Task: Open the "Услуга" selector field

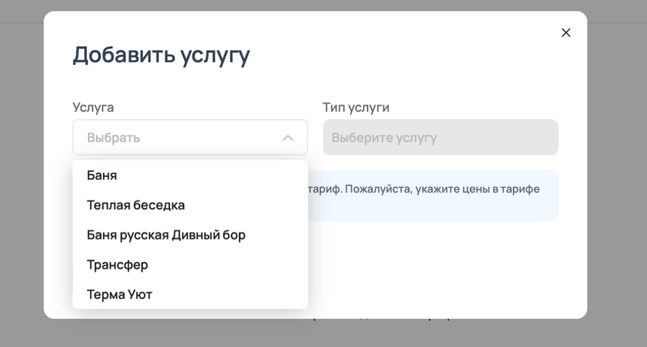Action: pos(189,137)
